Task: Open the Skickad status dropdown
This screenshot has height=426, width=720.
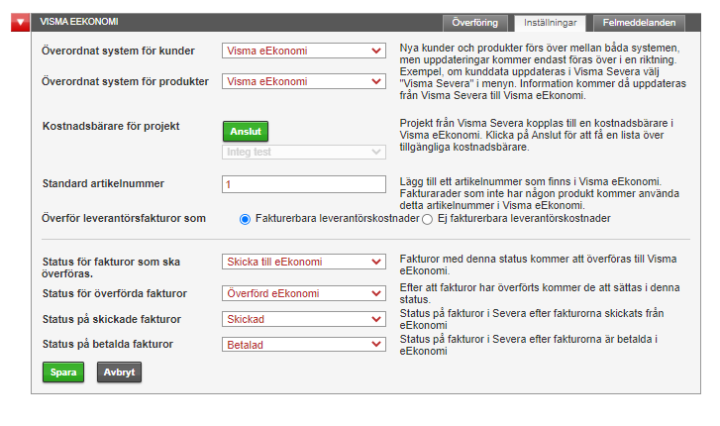Action: point(303,319)
